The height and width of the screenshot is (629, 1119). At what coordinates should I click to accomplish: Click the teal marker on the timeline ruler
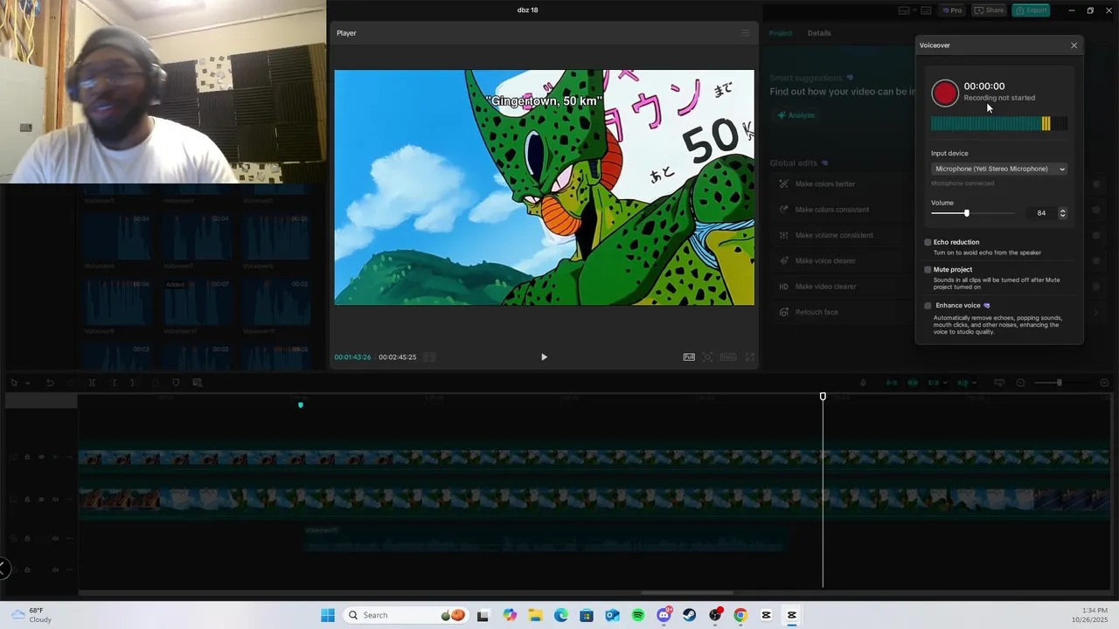pos(301,404)
